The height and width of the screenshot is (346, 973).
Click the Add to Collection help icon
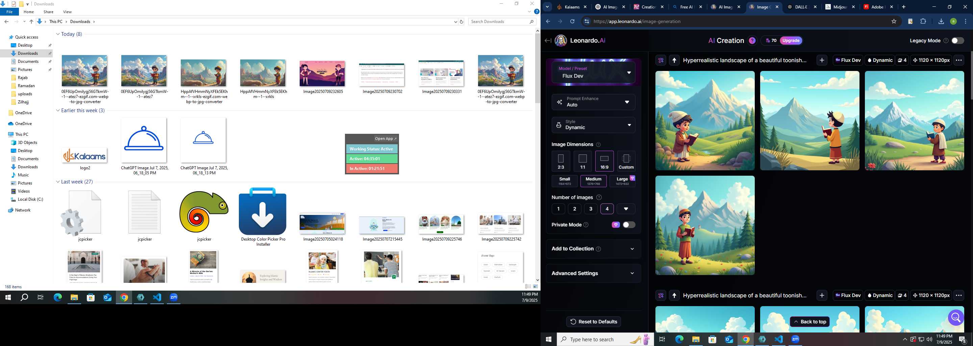coord(598,249)
